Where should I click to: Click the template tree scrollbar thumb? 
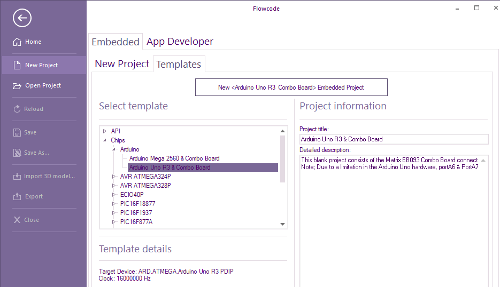point(282,159)
